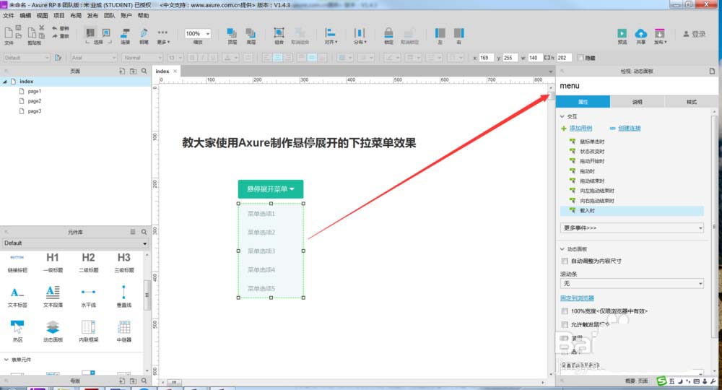The image size is (722, 390).
Task: Toggle the 隐藏 hidden checkbox
Action: [580, 58]
